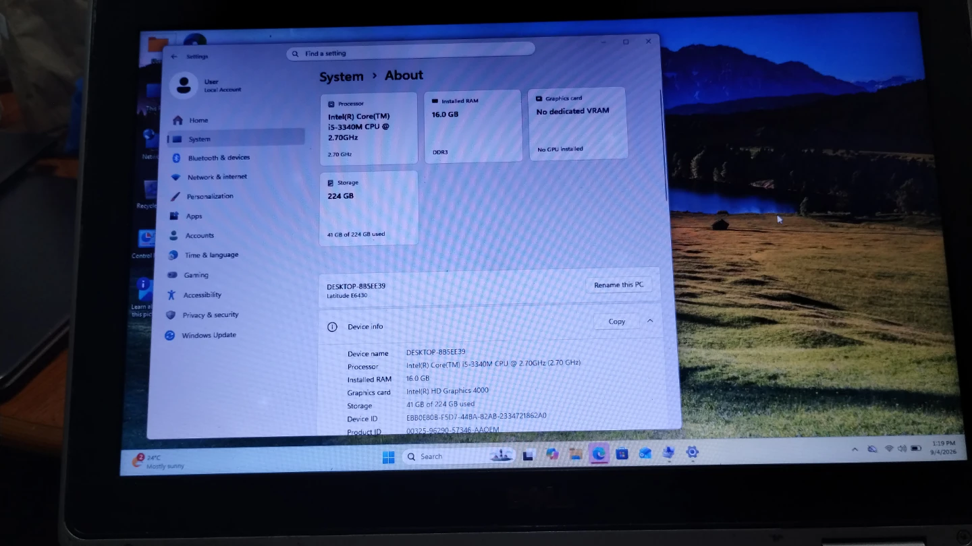Open the Processor info card
This screenshot has width=972, height=546.
point(369,129)
